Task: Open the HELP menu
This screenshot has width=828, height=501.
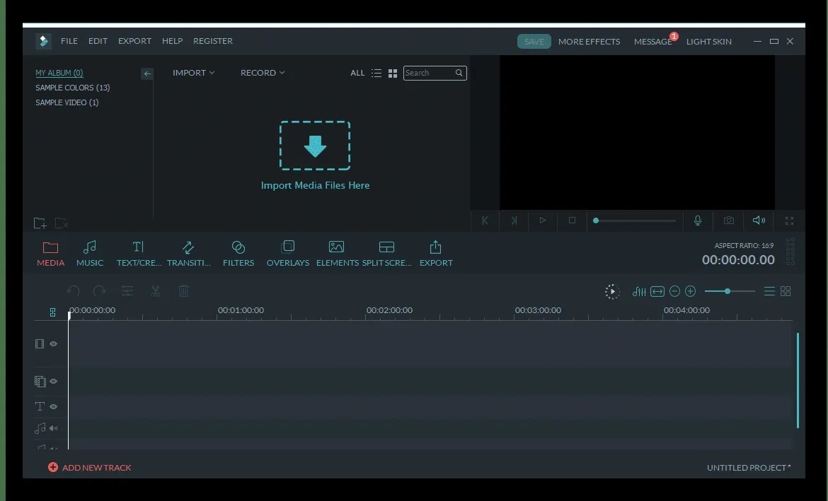Action: point(172,41)
